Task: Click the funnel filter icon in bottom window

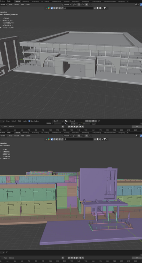Action: (x=104, y=139)
